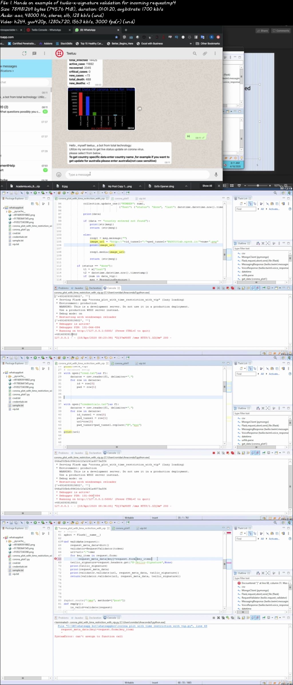293x685 pixels.
Task: Open WhatsApp status circle icon
Action: 24,53
